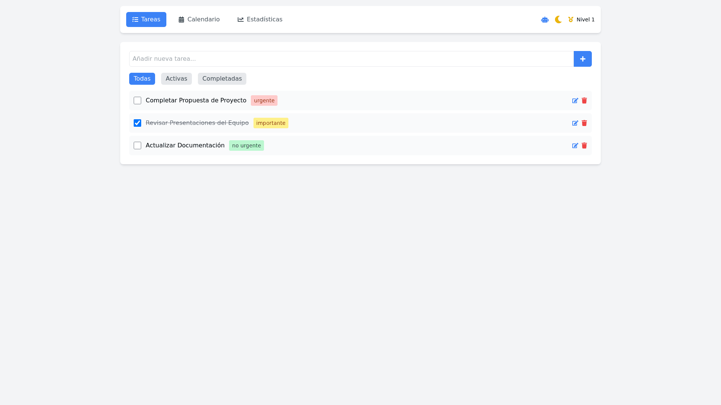The width and height of the screenshot is (721, 405).
Task: Open the Estadísticas tab
Action: (260, 19)
